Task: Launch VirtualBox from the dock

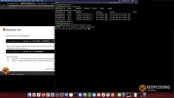Action: [x=124, y=95]
